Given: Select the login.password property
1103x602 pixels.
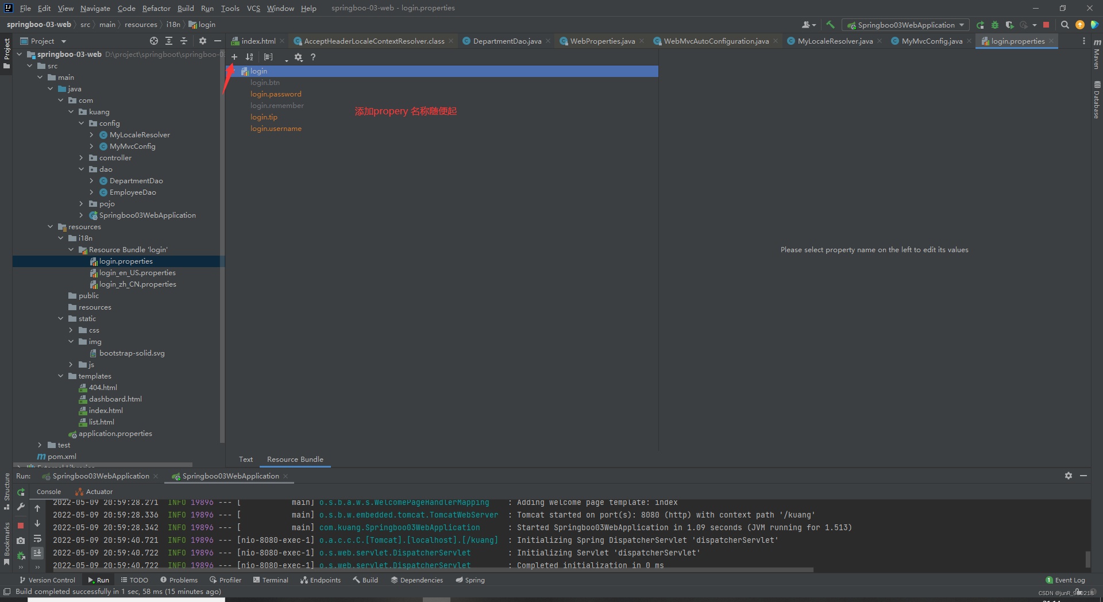Looking at the screenshot, I should (276, 94).
